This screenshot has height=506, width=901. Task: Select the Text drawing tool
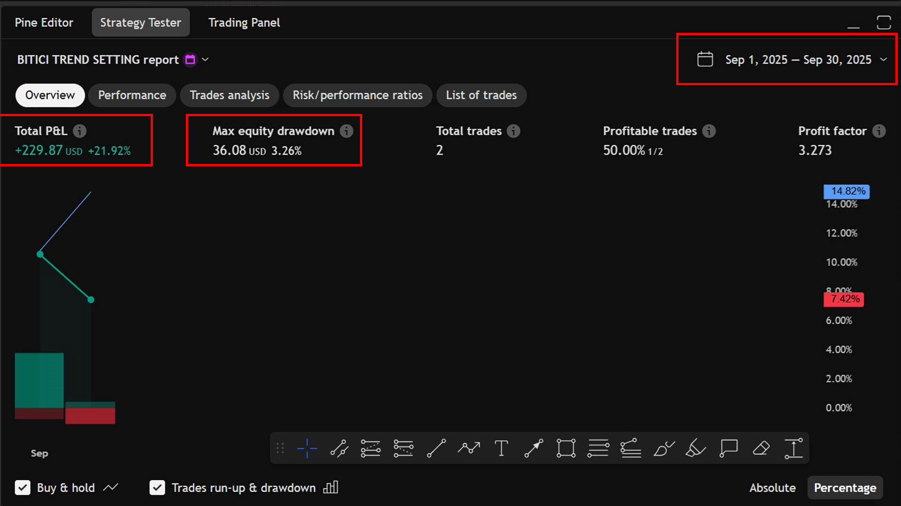(501, 448)
